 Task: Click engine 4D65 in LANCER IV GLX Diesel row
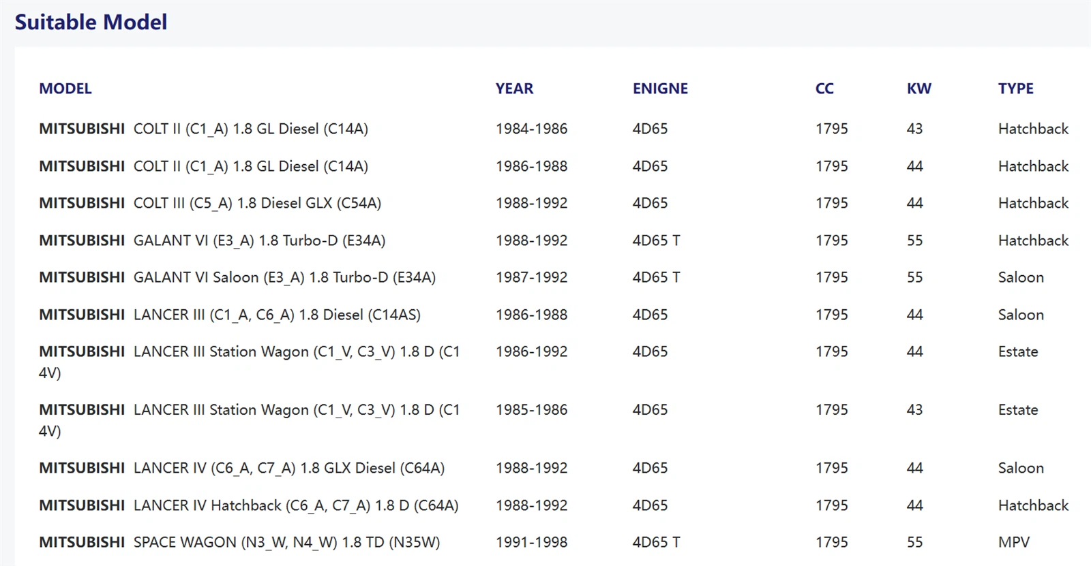[650, 468]
